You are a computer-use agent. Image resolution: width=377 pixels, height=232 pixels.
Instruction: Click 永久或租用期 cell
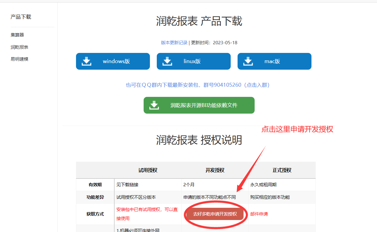(x=264, y=185)
